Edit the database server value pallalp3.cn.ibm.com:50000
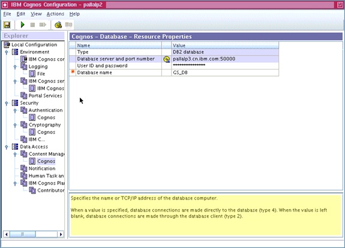Viewport: 345px width, 248px height. 225,59
